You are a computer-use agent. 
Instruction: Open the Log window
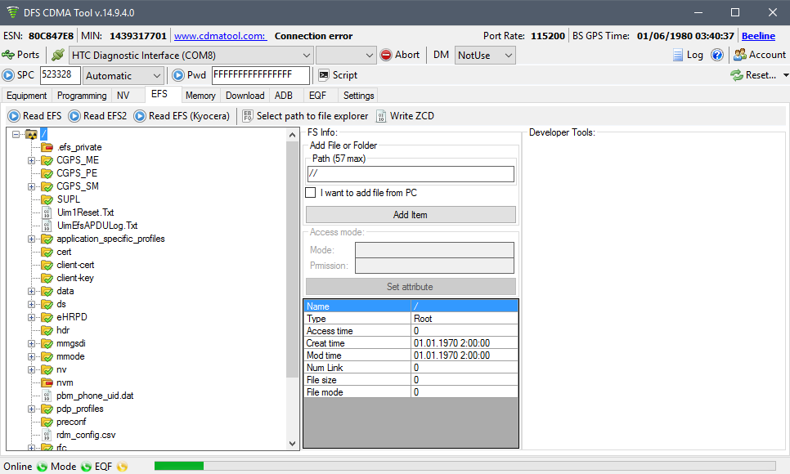[x=688, y=55]
